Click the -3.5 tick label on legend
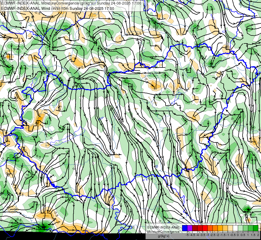 (203, 235)
